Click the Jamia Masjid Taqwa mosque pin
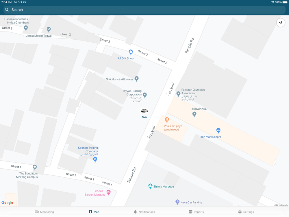The height and width of the screenshot is (217, 289). point(49,29)
